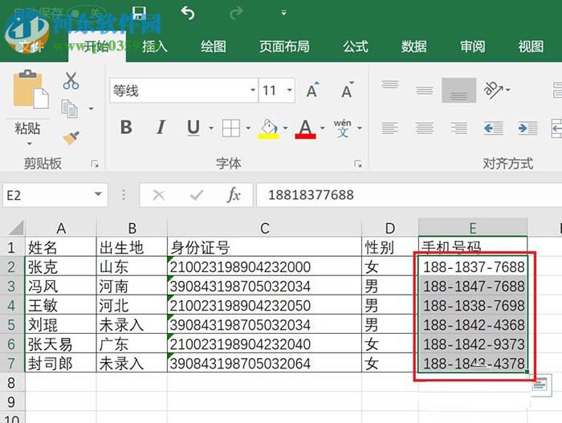The height and width of the screenshot is (423, 562).
Task: Click the Copy icon
Action: pos(70,108)
